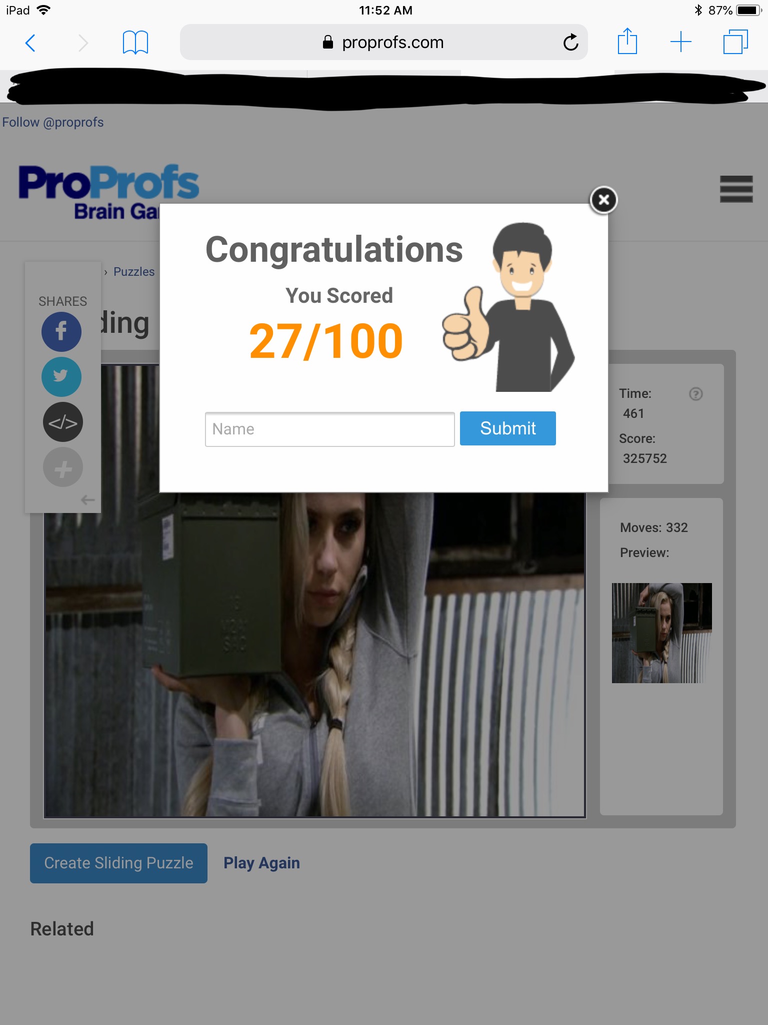Close the Congratulations popup
768x1025 pixels.
pyautogui.click(x=603, y=200)
